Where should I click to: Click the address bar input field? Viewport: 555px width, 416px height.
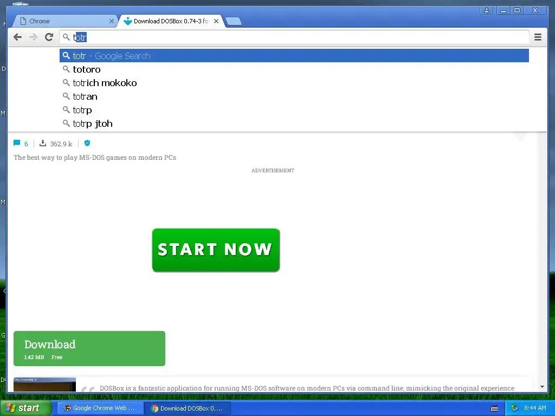pyautogui.click(x=294, y=37)
